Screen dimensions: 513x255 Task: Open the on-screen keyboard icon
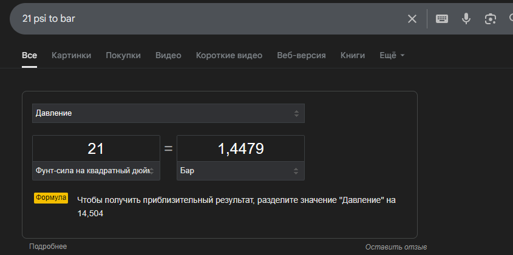pyautogui.click(x=442, y=19)
